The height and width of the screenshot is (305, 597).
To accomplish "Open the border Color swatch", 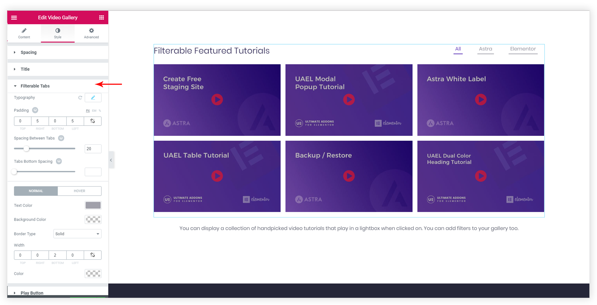I will (x=93, y=274).
